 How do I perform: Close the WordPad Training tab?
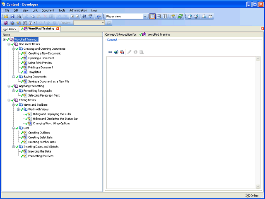tap(58, 29)
